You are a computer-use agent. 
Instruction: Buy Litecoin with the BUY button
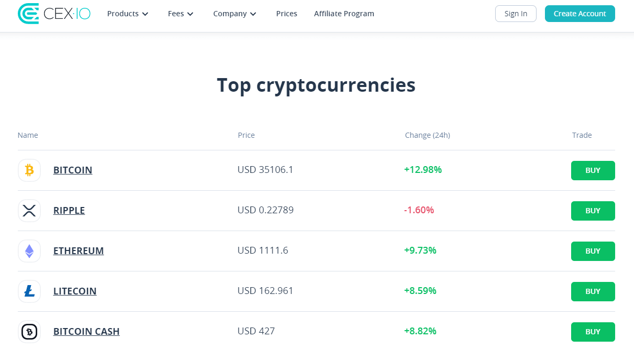tap(593, 291)
